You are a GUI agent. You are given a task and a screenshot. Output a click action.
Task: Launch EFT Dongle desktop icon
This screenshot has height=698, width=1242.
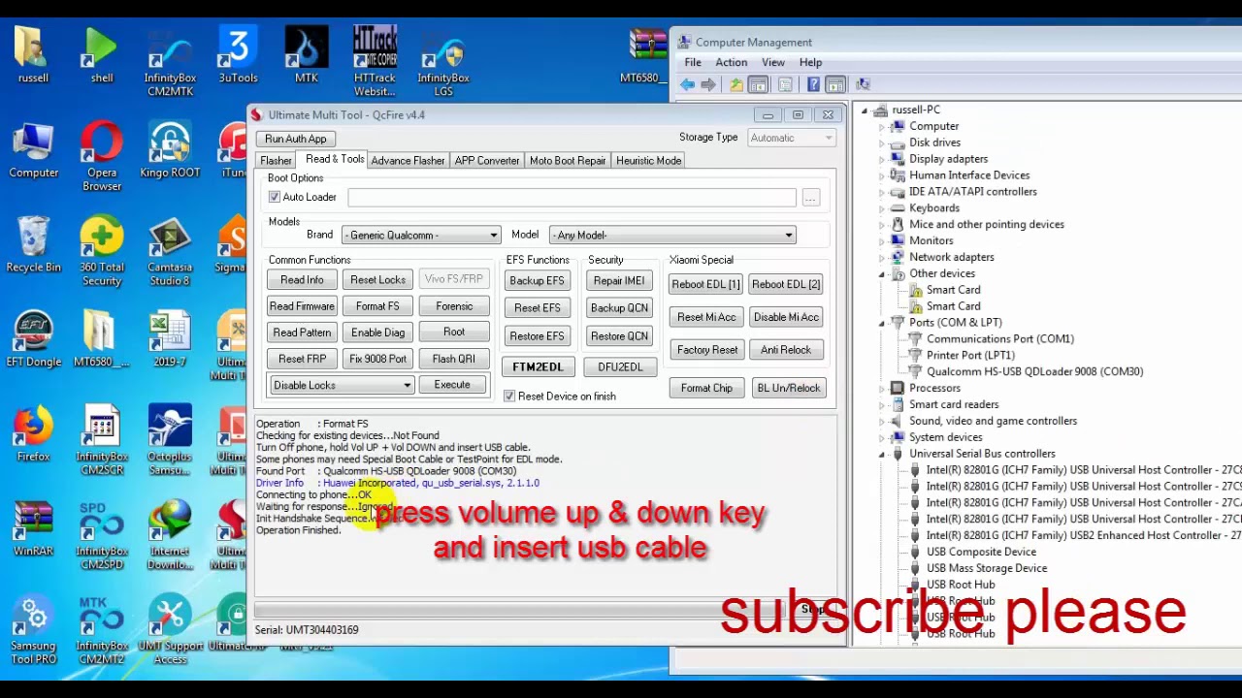(33, 338)
